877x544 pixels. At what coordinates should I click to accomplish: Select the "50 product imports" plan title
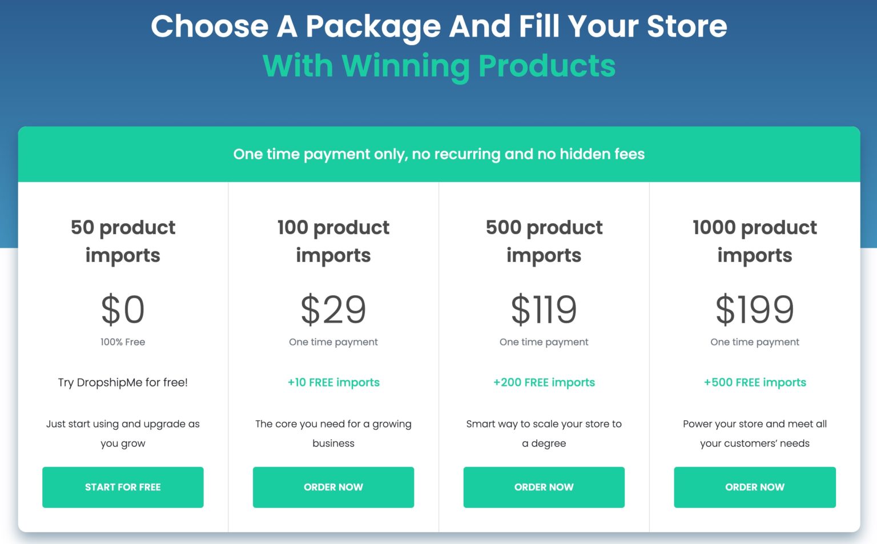(x=123, y=241)
